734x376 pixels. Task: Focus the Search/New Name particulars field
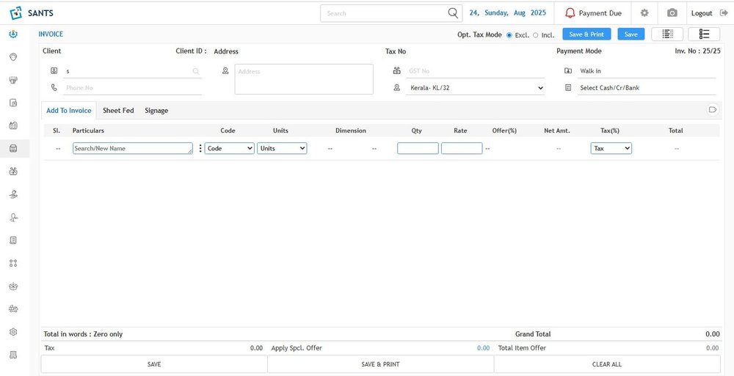[x=132, y=148]
